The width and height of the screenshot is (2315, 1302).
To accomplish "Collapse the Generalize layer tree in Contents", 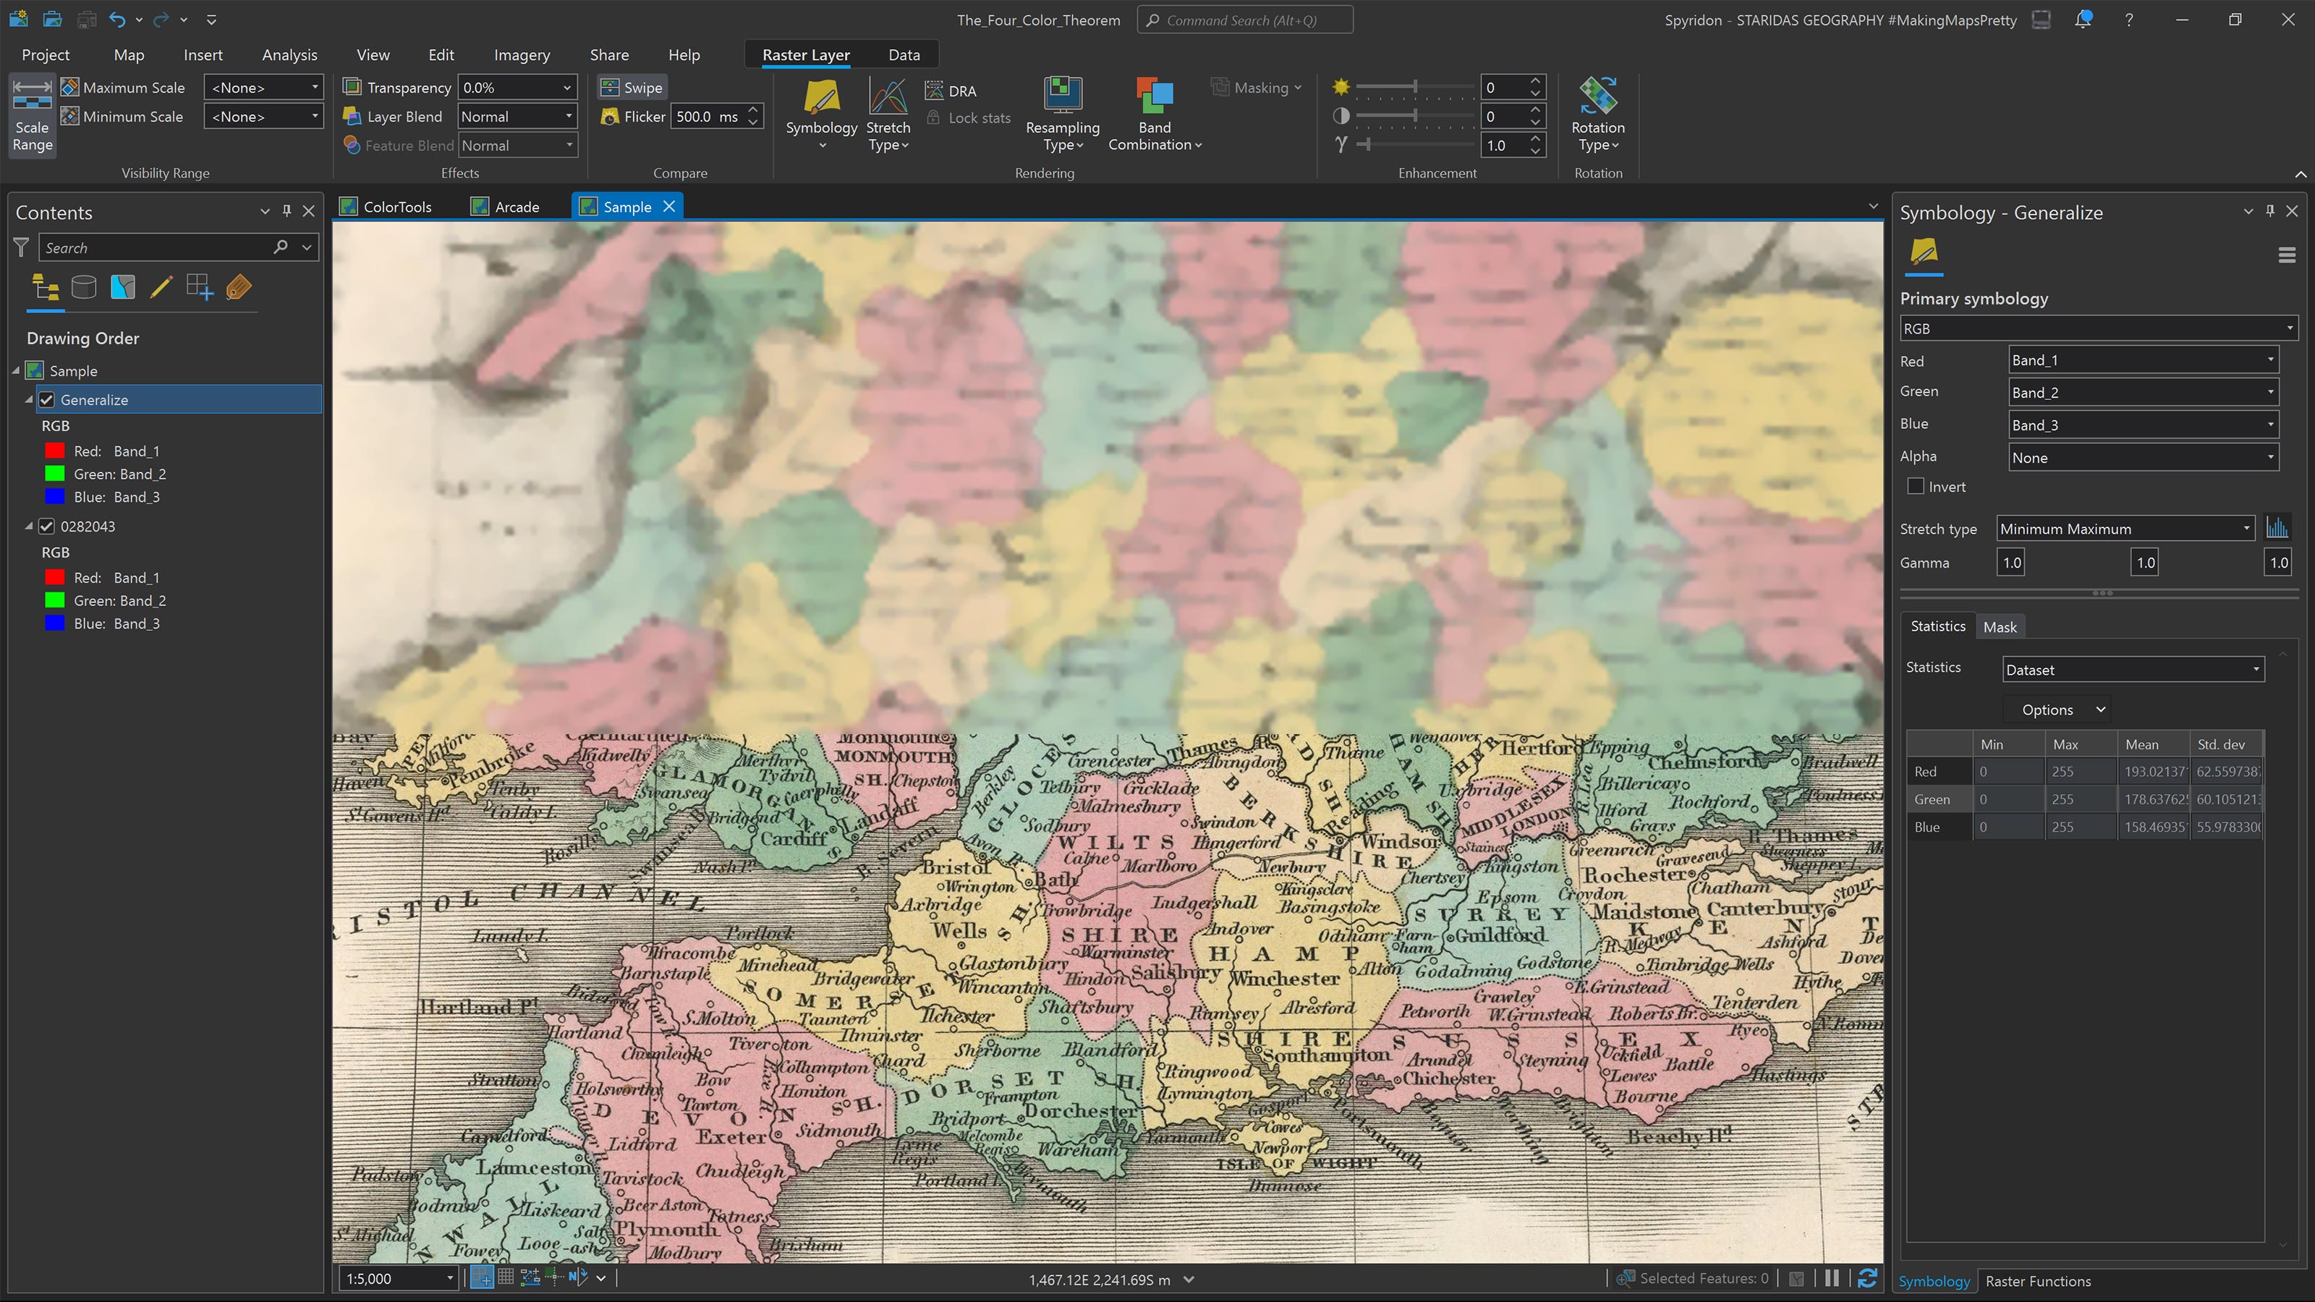I will tap(30, 400).
